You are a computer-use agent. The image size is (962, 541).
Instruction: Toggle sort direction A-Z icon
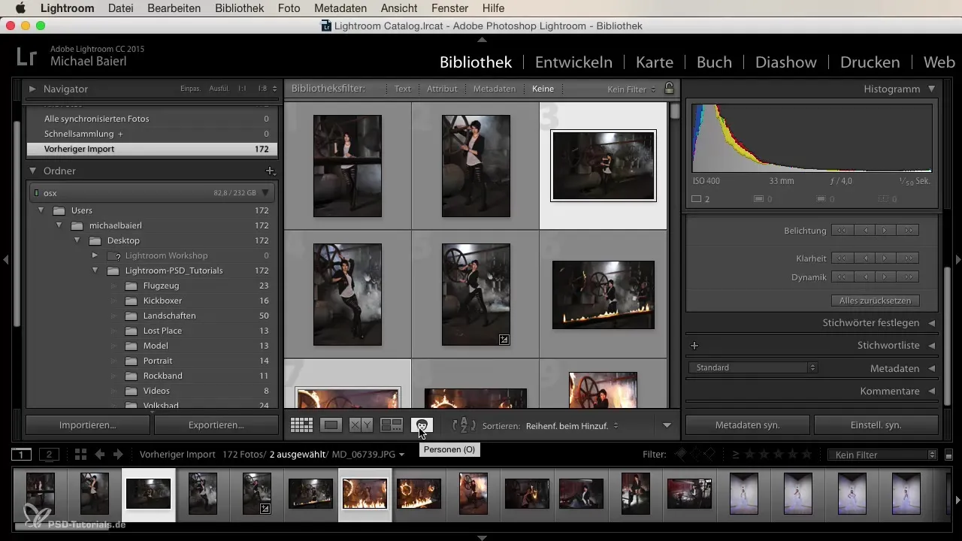[x=464, y=425]
